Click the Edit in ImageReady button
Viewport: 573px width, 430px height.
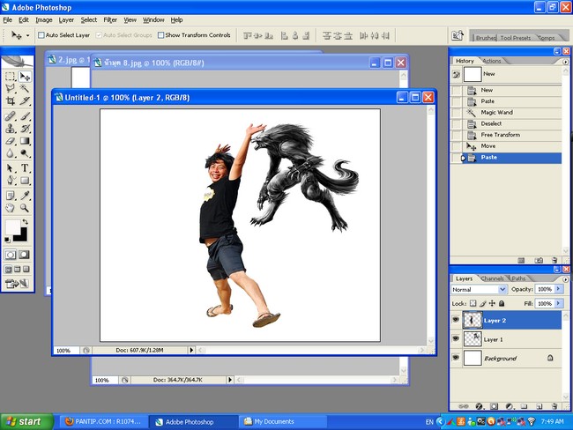(x=17, y=283)
